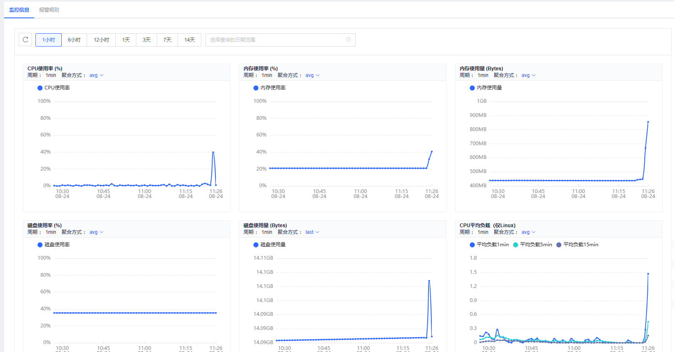Click the refresh icon button

tap(25, 40)
